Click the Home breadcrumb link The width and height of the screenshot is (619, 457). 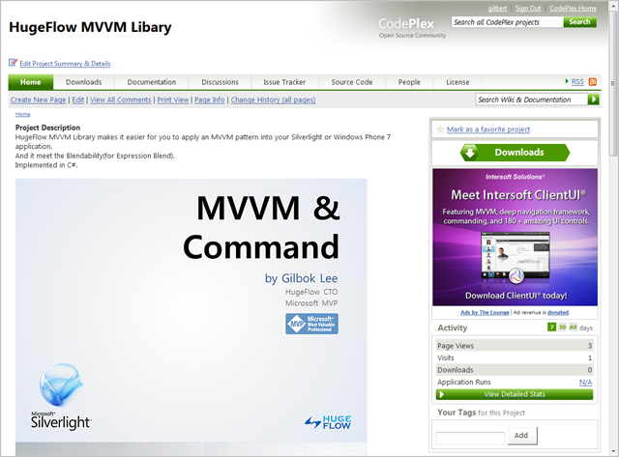[22, 114]
